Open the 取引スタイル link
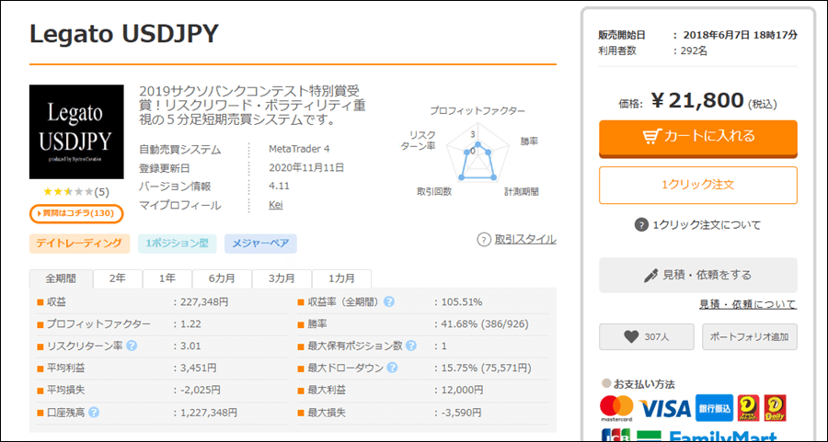 (x=525, y=240)
